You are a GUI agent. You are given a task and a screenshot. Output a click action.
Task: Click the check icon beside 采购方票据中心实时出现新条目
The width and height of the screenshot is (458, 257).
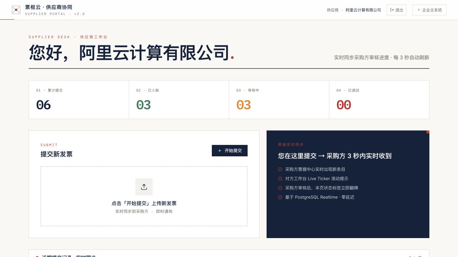[280, 170]
